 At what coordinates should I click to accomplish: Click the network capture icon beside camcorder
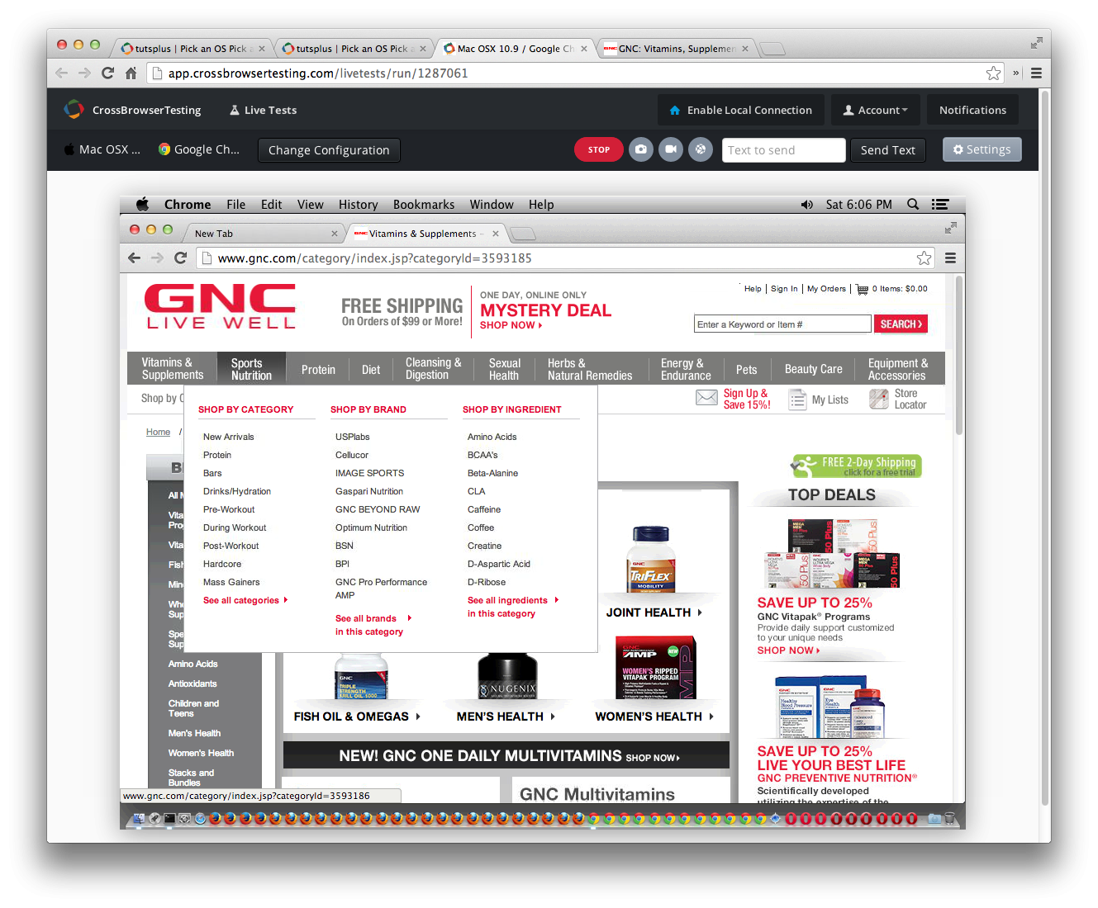[701, 149]
